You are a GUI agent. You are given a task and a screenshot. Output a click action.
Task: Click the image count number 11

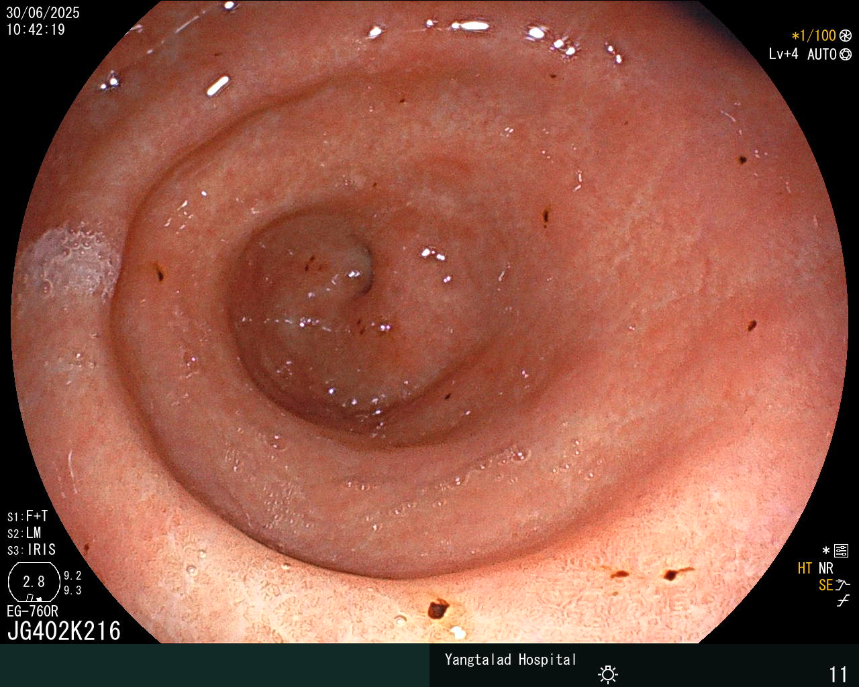pyautogui.click(x=839, y=674)
